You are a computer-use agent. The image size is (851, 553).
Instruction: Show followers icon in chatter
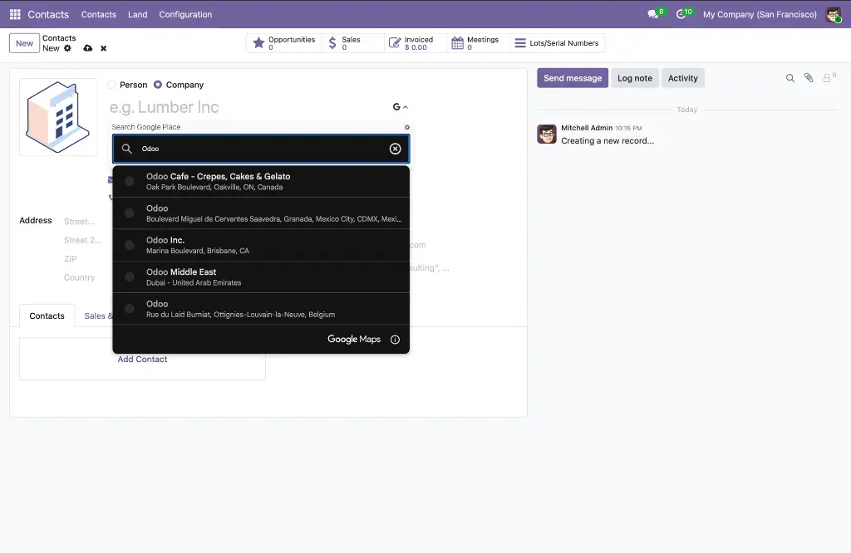[829, 78]
